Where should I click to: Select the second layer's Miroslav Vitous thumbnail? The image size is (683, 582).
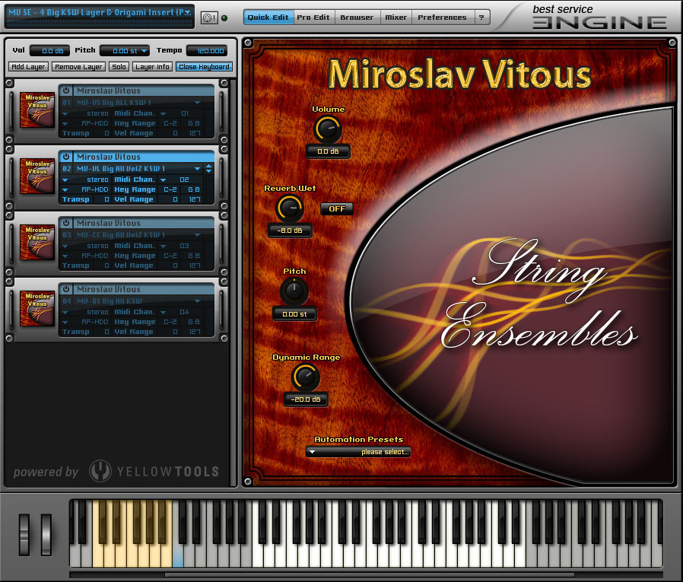click(37, 176)
